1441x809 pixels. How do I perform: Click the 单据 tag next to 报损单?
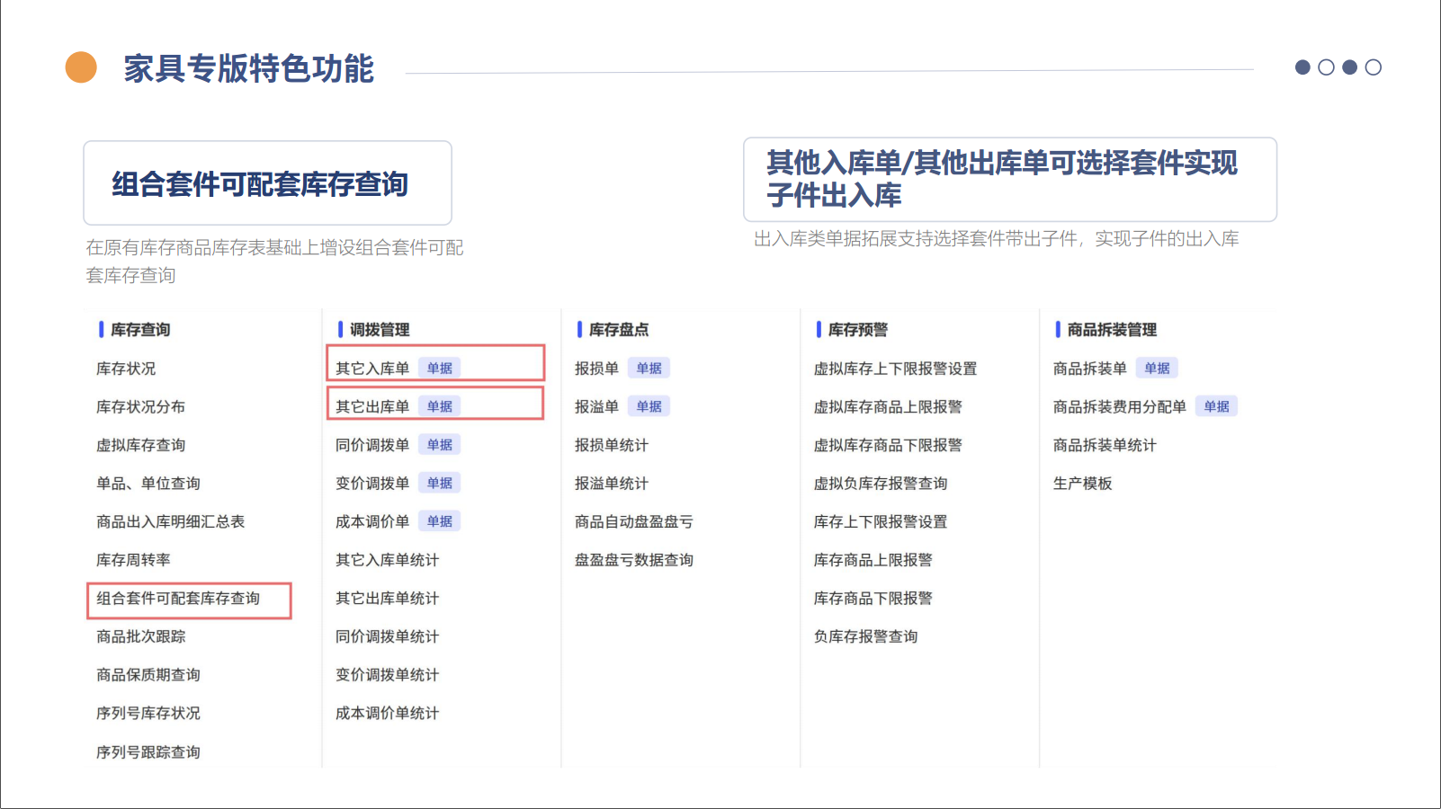point(649,369)
